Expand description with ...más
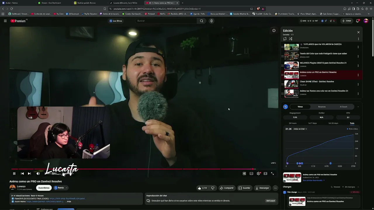The height and width of the screenshot is (210, 374). coord(68,202)
